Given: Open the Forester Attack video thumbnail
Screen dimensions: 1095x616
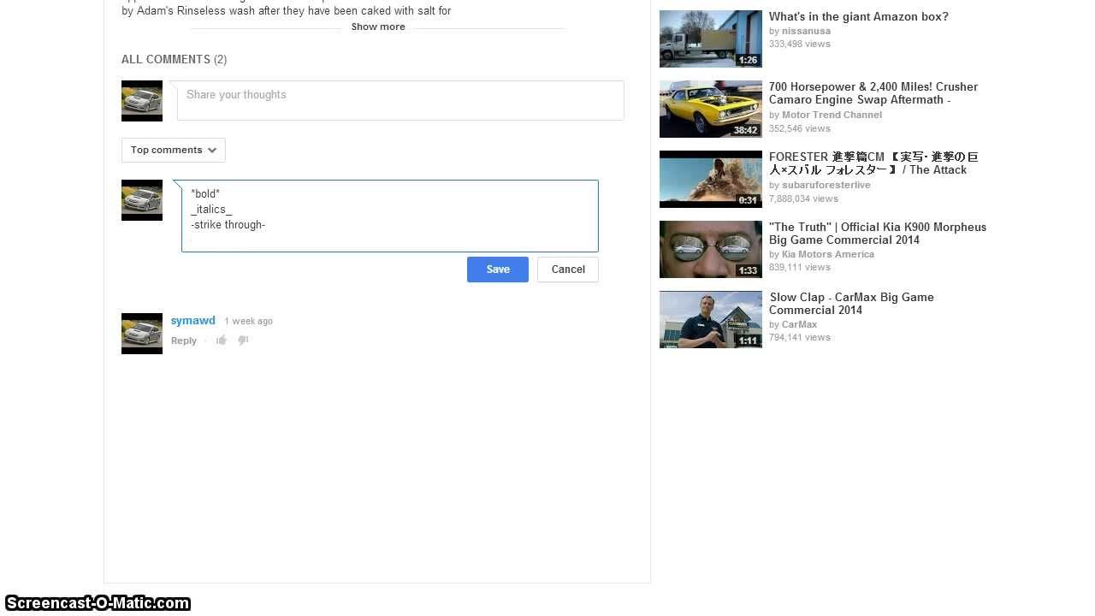Looking at the screenshot, I should [711, 179].
